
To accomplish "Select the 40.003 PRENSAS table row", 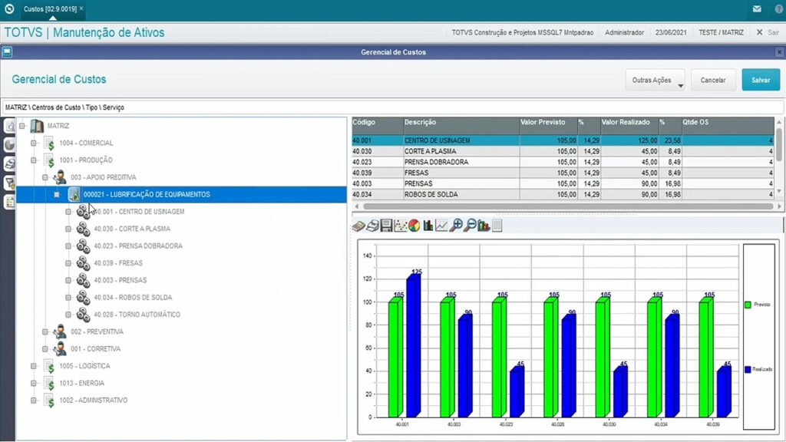I will pyautogui.click(x=563, y=184).
